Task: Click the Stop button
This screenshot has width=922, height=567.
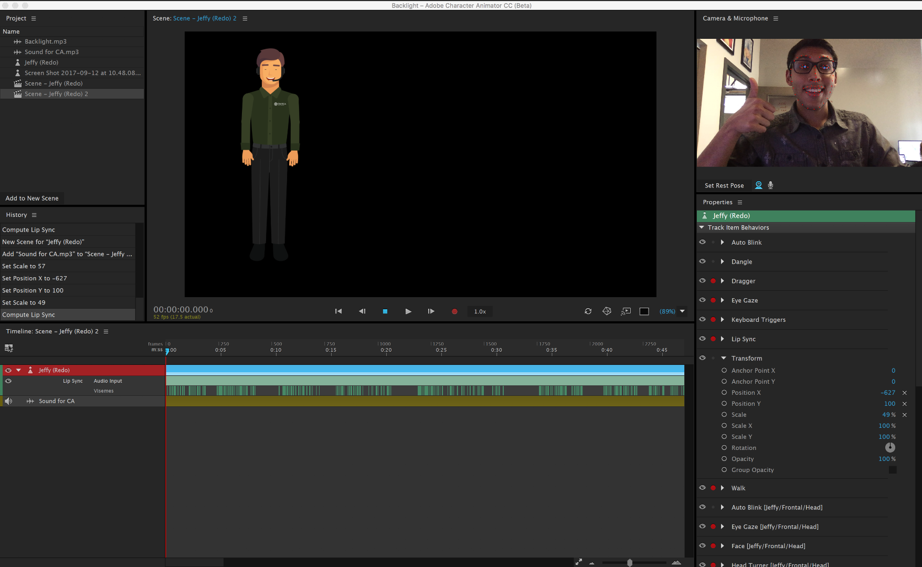Action: click(385, 311)
